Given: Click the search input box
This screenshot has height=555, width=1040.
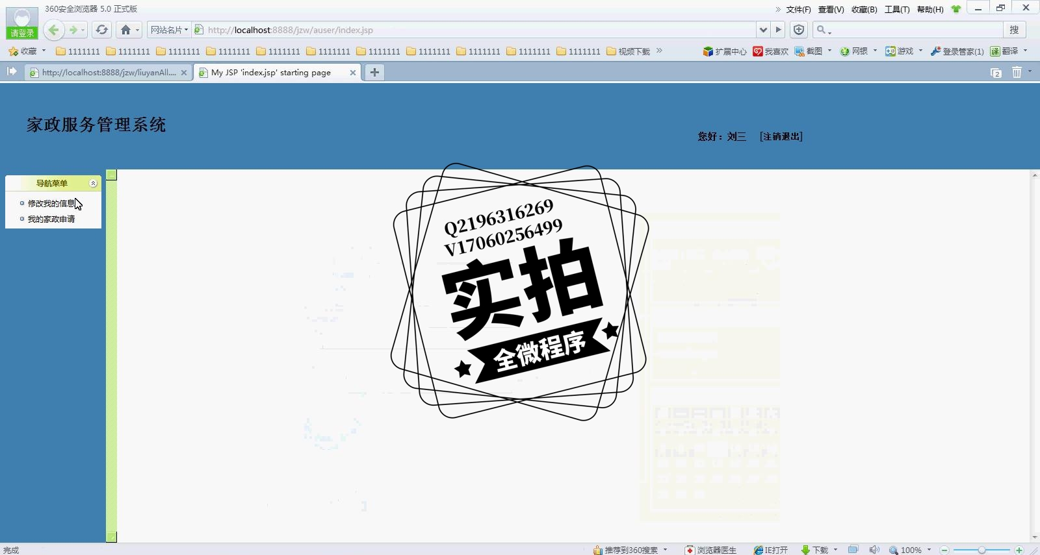Looking at the screenshot, I should [x=915, y=30].
